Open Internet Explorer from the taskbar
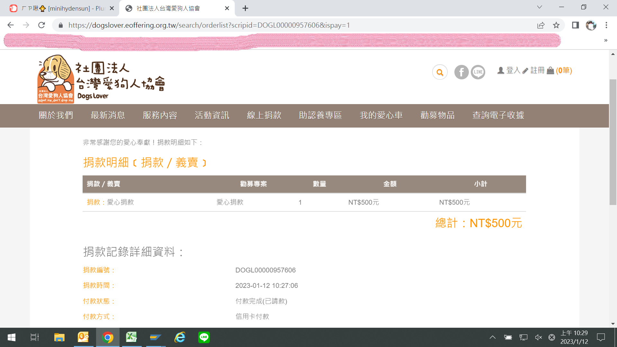The width and height of the screenshot is (617, 347). (x=180, y=337)
